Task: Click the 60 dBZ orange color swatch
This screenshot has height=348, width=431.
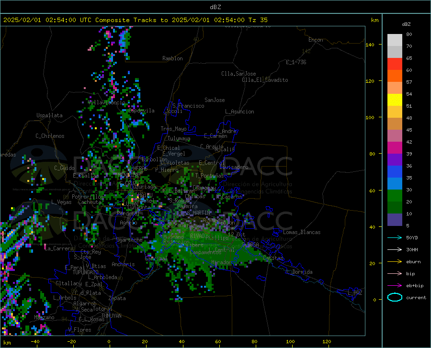Action: click(x=395, y=76)
